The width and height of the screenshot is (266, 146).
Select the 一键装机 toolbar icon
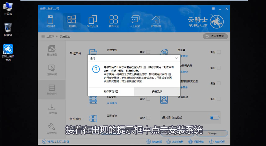72,22
